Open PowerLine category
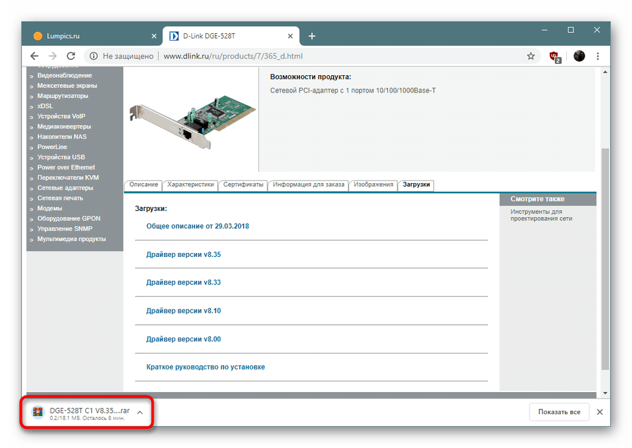 (52, 146)
